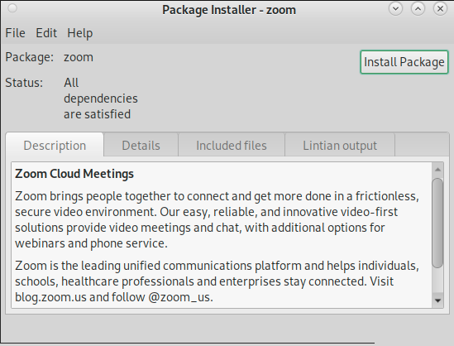
Task: Click the 'Package:' label
Action: (30, 57)
